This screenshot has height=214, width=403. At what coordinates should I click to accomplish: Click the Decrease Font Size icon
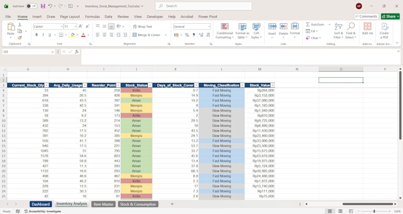pyautogui.click(x=87, y=26)
